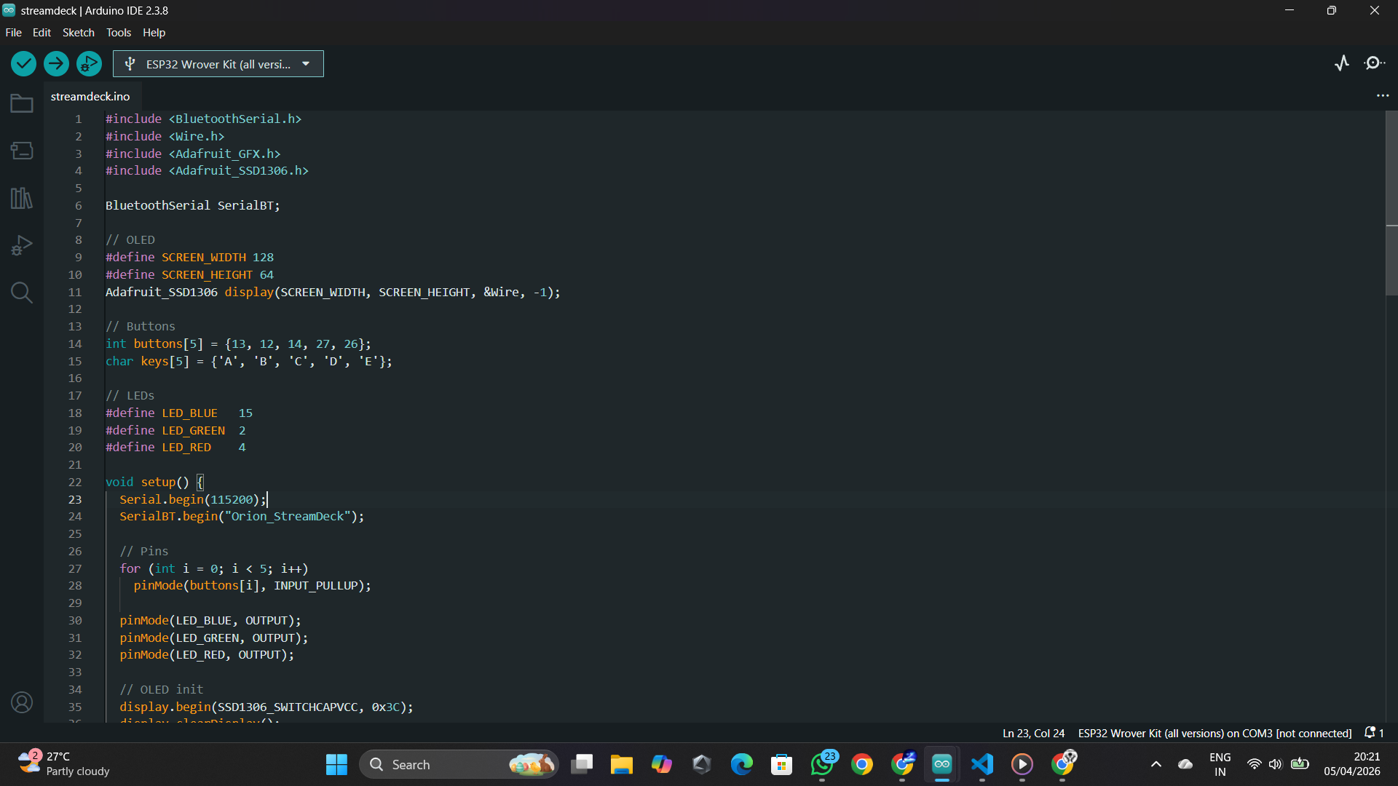The height and width of the screenshot is (786, 1398).
Task: Click the '// Buttons' comment line
Action: coord(141,326)
